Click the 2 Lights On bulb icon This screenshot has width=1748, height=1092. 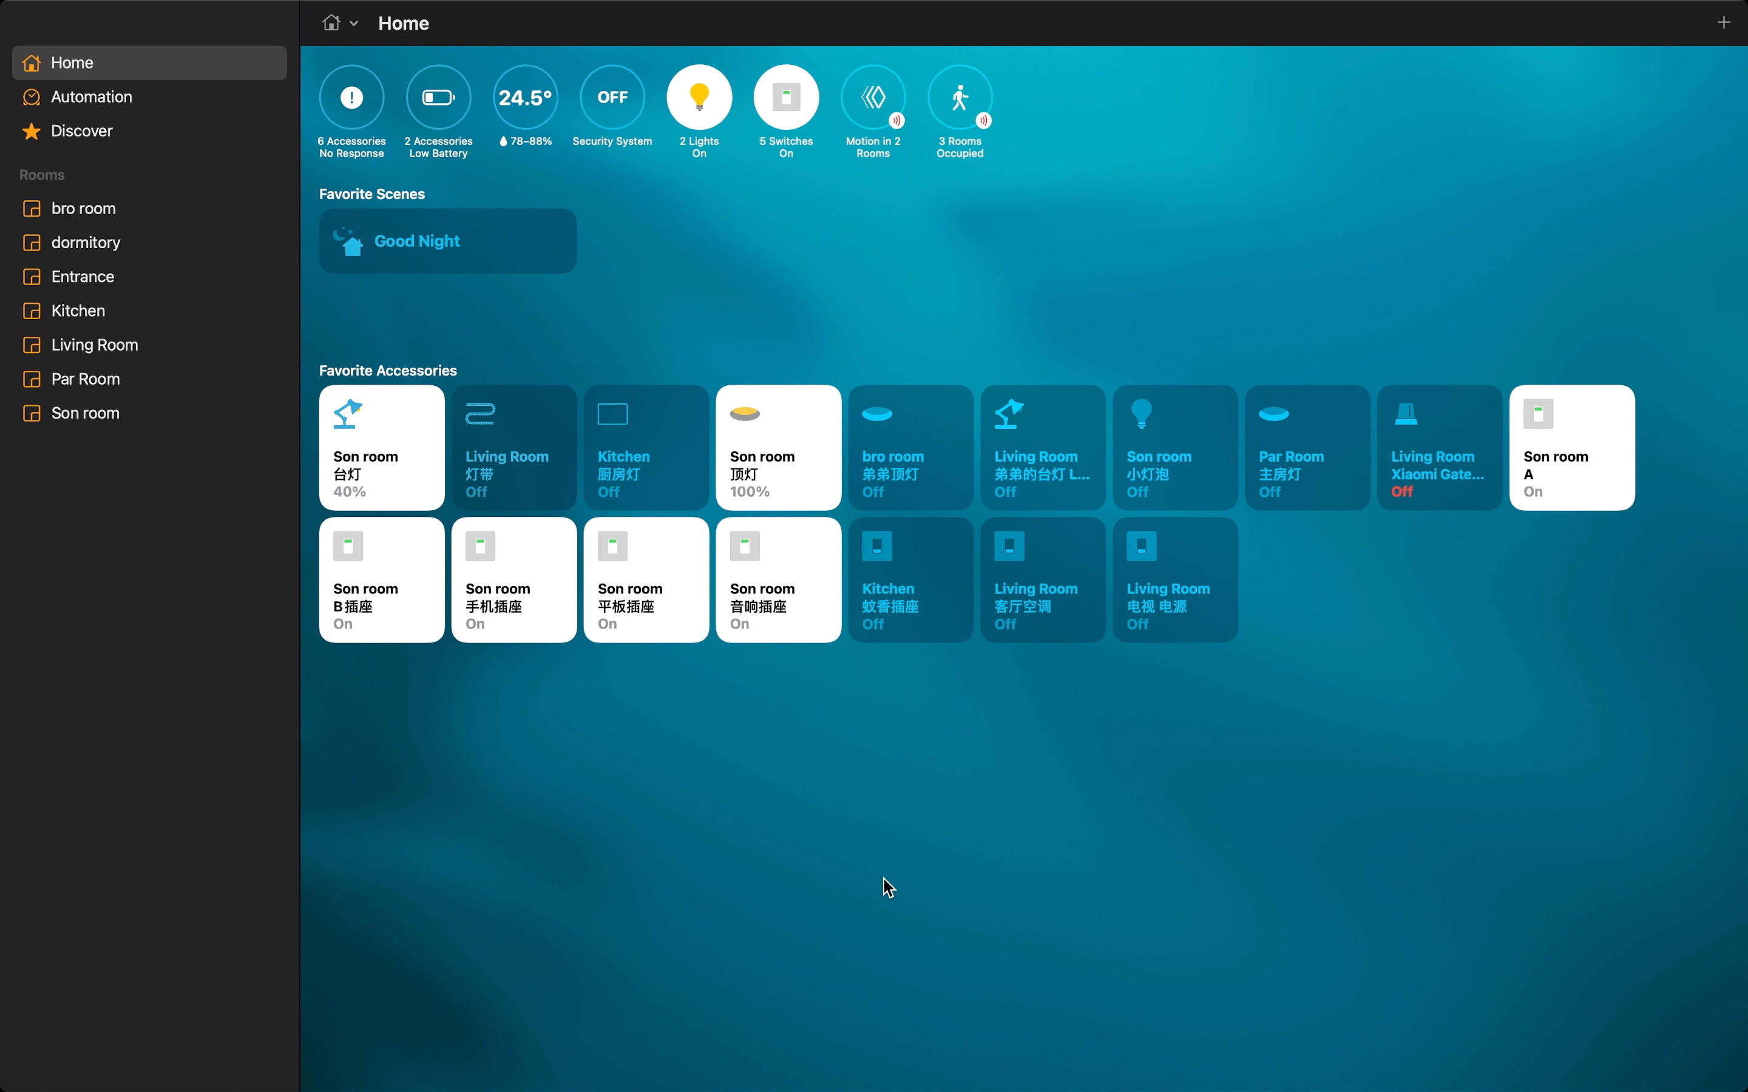click(x=699, y=98)
